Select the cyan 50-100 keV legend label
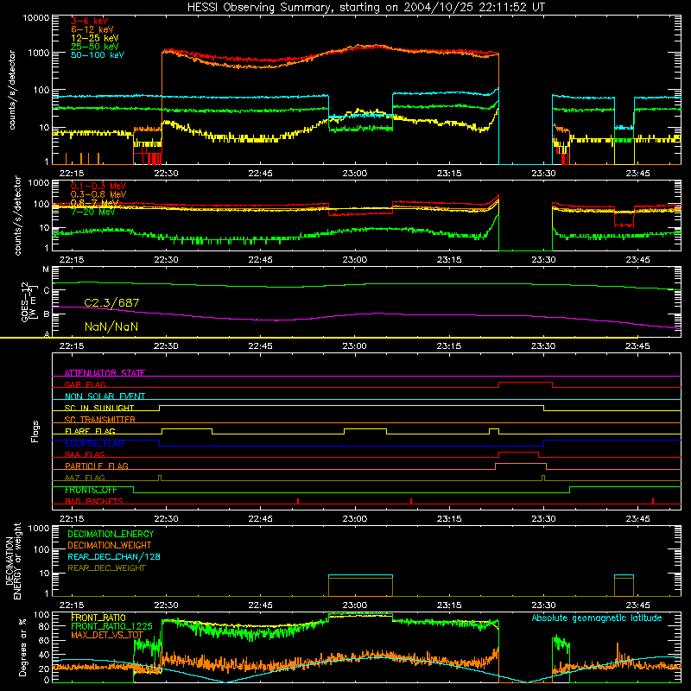 point(98,54)
